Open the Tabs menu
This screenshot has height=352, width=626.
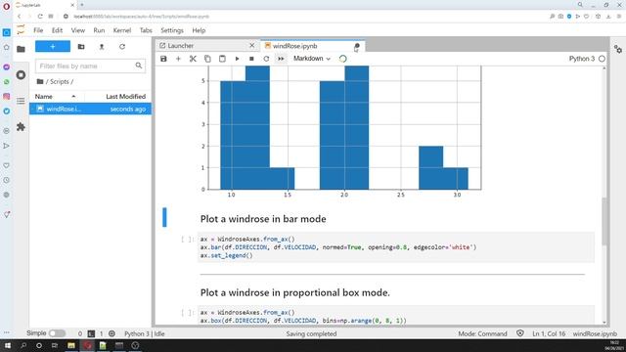point(146,30)
